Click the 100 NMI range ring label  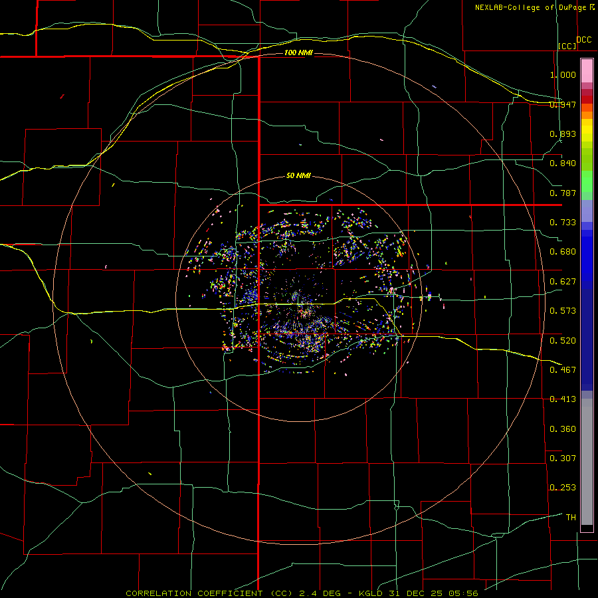click(x=298, y=52)
